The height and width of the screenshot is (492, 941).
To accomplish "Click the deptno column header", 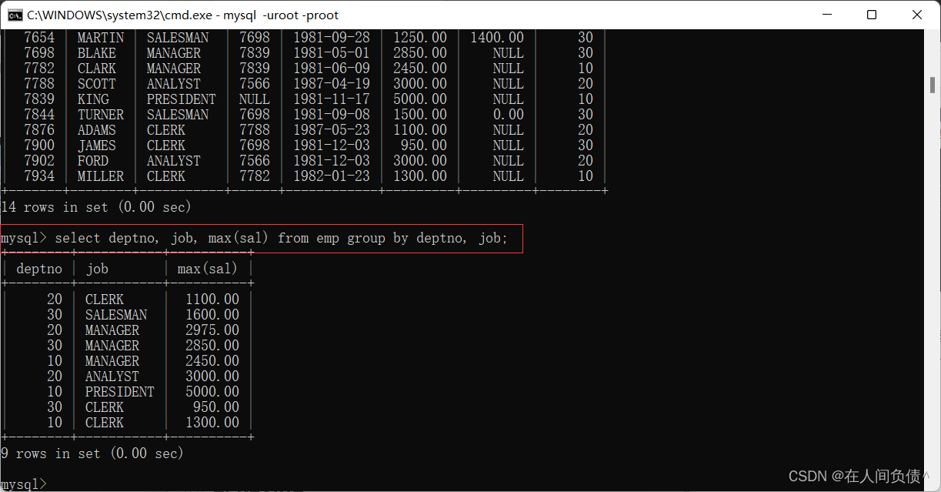I will [38, 268].
